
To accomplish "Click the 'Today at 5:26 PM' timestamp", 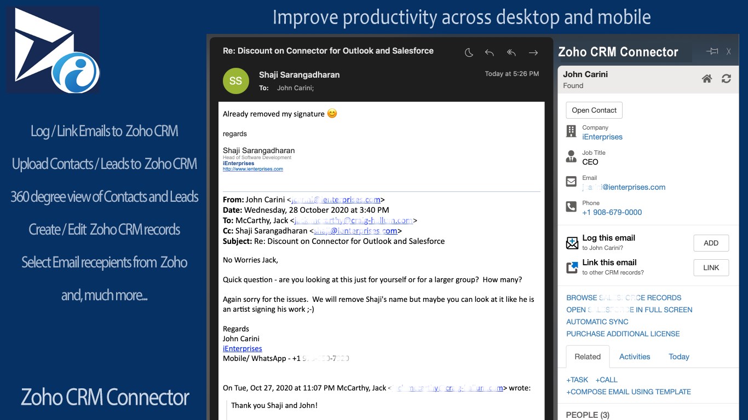I will click(511, 74).
